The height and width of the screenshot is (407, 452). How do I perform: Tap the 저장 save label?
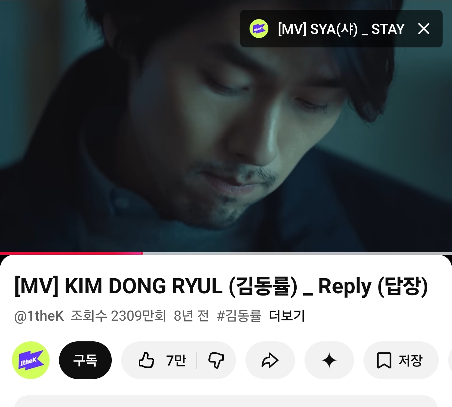coord(411,360)
